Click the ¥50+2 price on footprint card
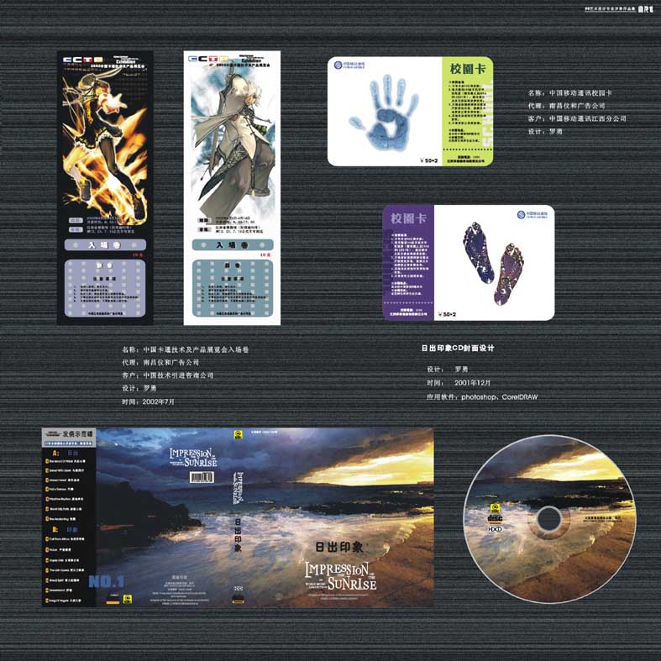 tap(447, 314)
